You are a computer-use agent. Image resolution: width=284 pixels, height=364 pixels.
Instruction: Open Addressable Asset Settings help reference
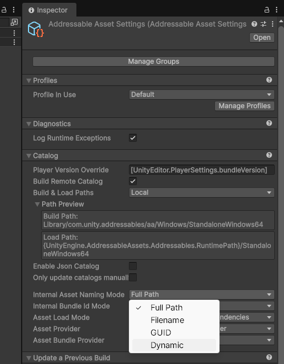(x=254, y=24)
